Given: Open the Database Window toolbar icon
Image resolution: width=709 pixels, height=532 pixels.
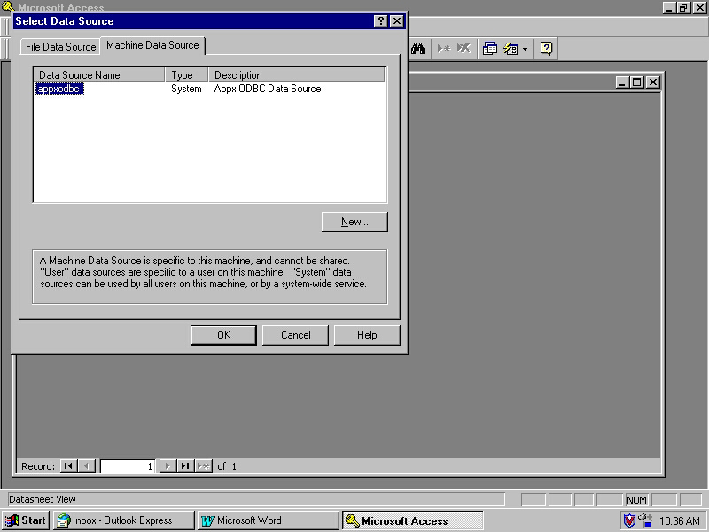Looking at the screenshot, I should 490,49.
